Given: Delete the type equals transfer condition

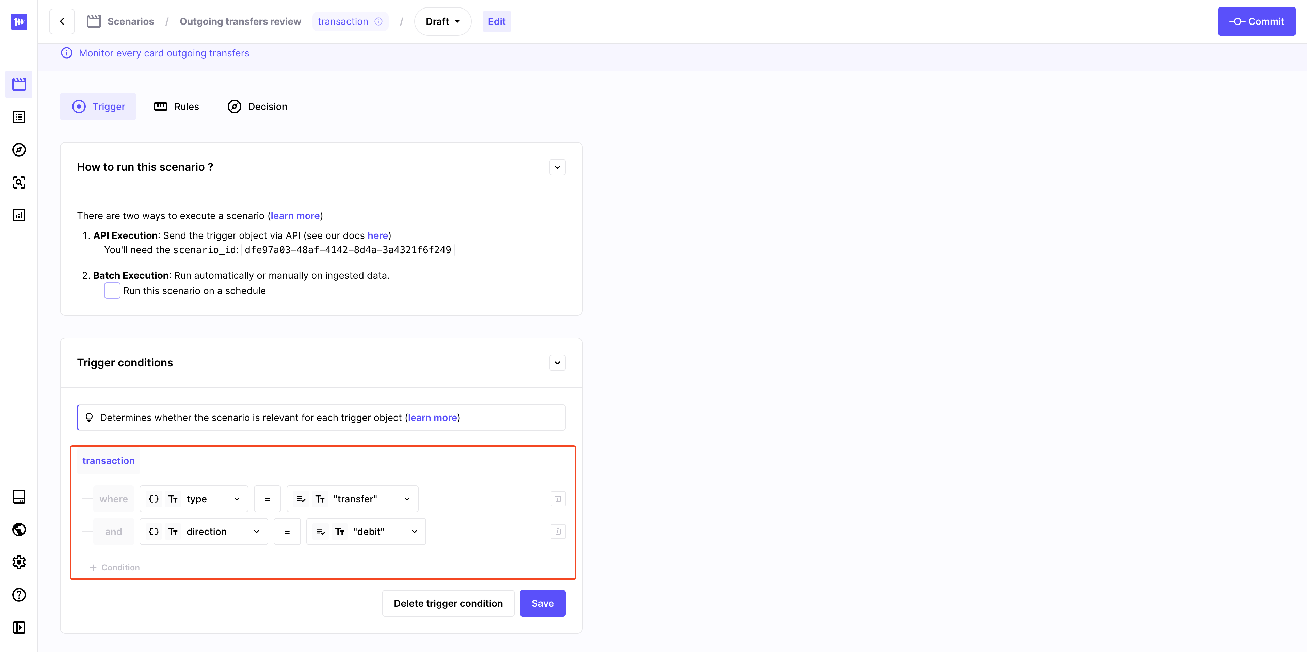Looking at the screenshot, I should point(558,499).
